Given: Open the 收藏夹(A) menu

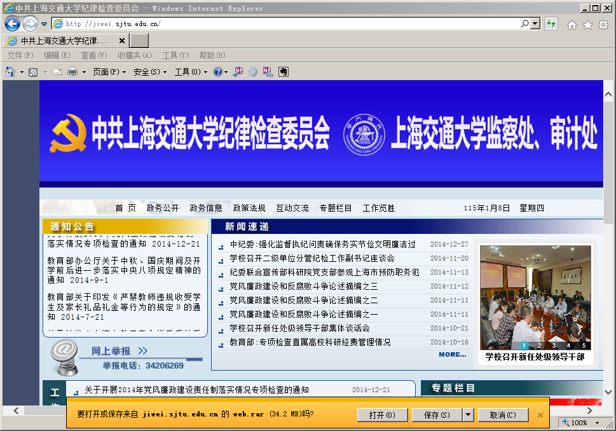Looking at the screenshot, I should [x=134, y=55].
